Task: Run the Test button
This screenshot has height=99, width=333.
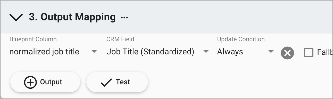Action: (x=117, y=82)
